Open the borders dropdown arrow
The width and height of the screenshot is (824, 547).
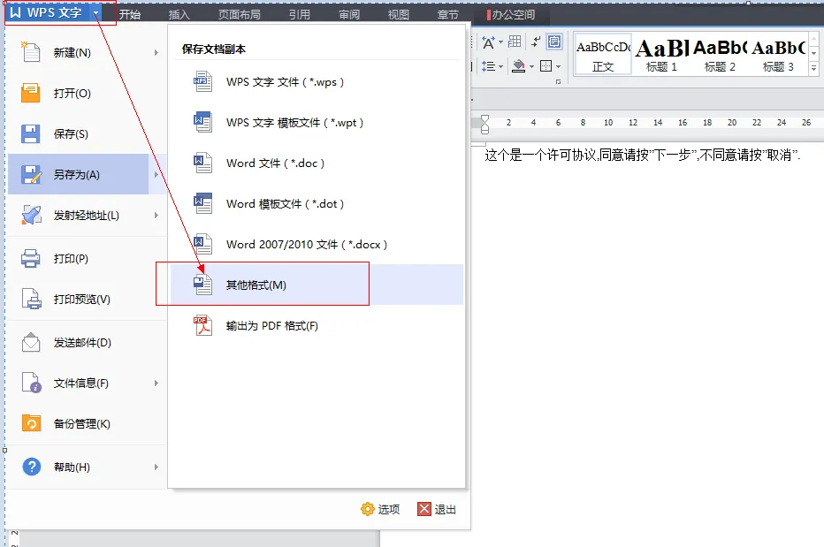click(558, 67)
